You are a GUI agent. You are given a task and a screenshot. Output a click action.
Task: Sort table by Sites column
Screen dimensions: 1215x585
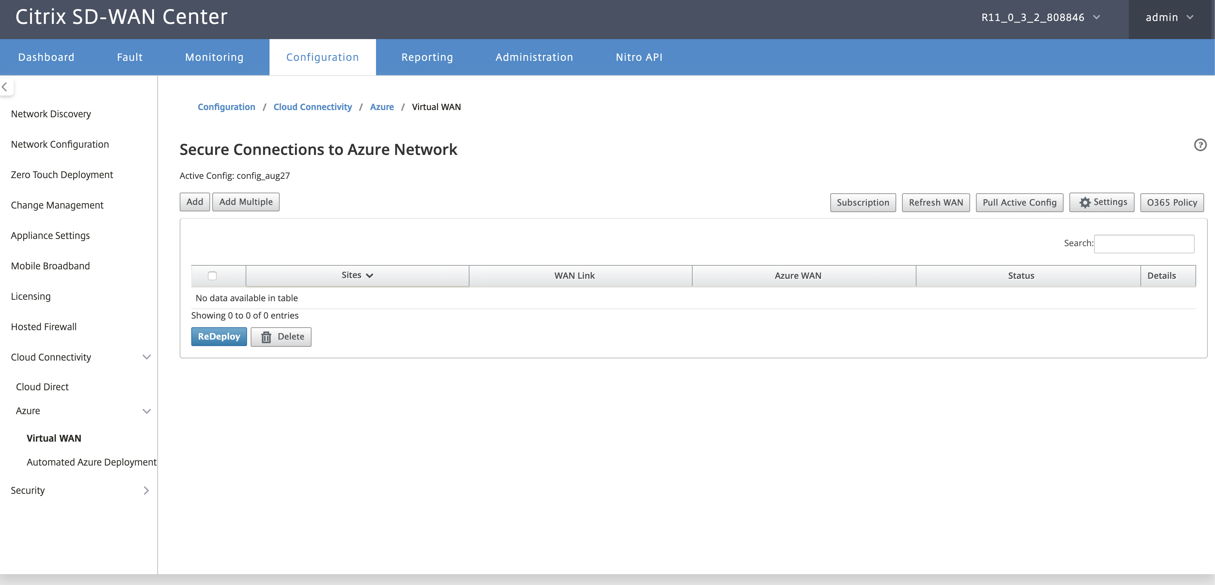pos(357,275)
